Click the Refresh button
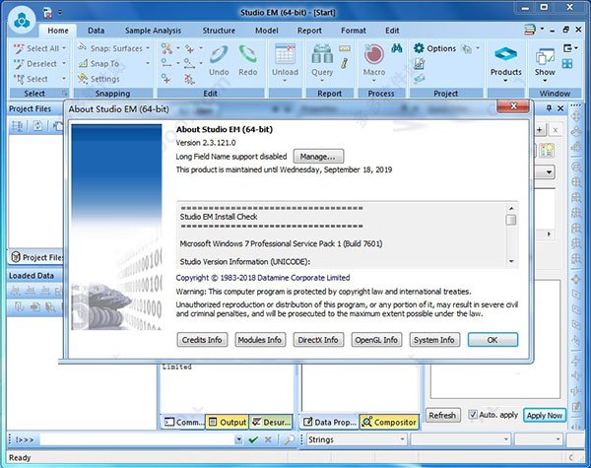The image size is (591, 468). [442, 415]
